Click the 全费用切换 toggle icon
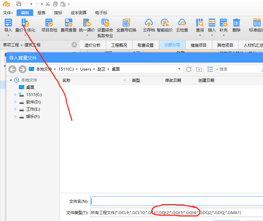 126,23
